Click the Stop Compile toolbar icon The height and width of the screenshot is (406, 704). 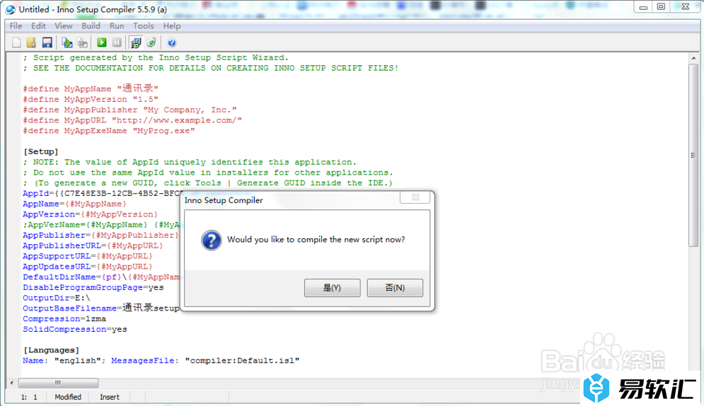(x=83, y=42)
